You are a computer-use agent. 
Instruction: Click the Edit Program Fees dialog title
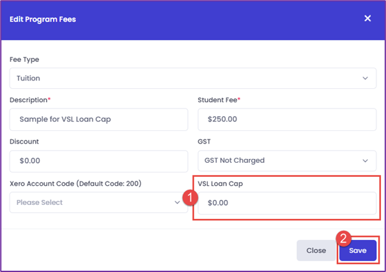[x=43, y=19]
